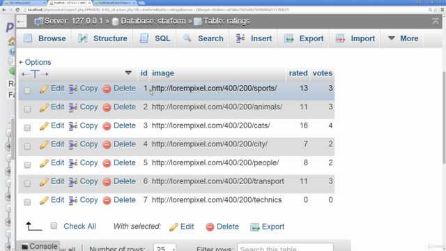The image size is (446, 251).
Task: Click the phpMyAdmin home icon in sidebar
Action: coord(12,41)
